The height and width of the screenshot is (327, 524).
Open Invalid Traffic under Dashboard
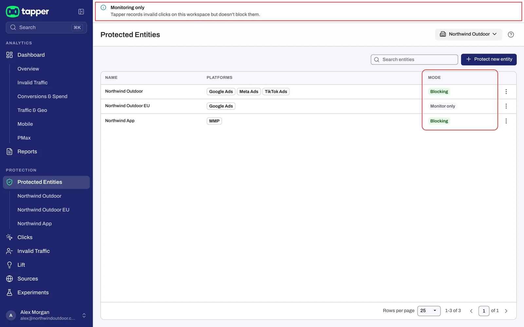pyautogui.click(x=32, y=83)
